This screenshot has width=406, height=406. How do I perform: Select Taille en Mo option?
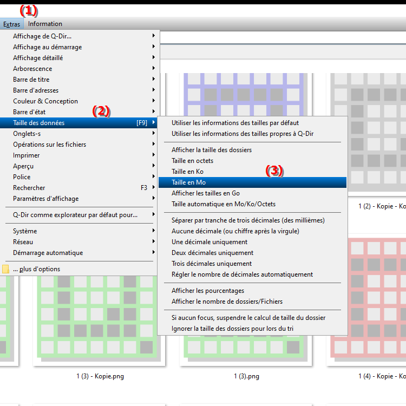tap(252, 182)
